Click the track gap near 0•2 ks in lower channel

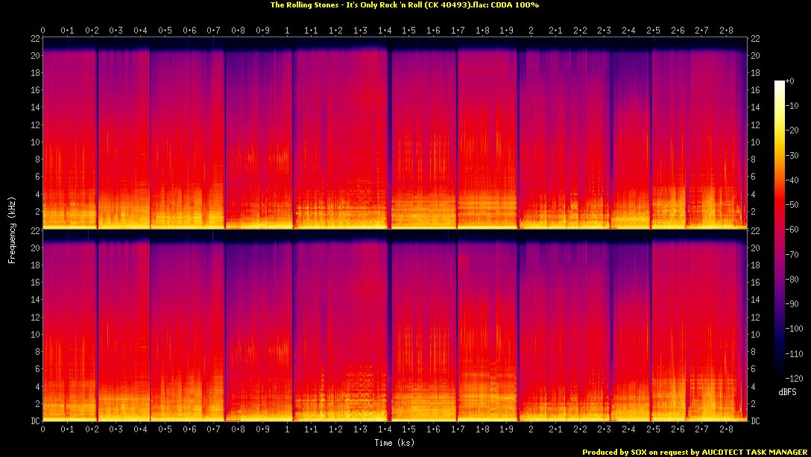tap(97, 328)
